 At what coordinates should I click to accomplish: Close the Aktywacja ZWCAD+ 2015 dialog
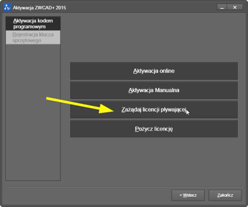[x=235, y=7]
